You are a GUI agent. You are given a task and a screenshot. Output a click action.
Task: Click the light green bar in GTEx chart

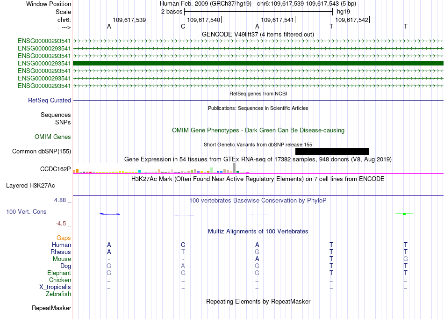point(212,170)
